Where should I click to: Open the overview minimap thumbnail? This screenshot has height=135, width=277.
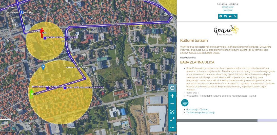(5, 125)
